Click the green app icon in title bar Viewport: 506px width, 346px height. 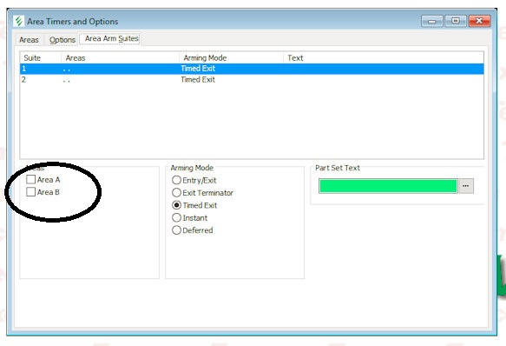click(x=19, y=22)
